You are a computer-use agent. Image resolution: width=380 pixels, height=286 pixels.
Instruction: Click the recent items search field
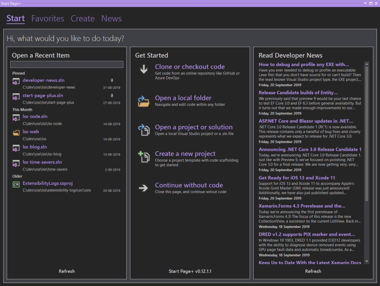tap(67, 64)
